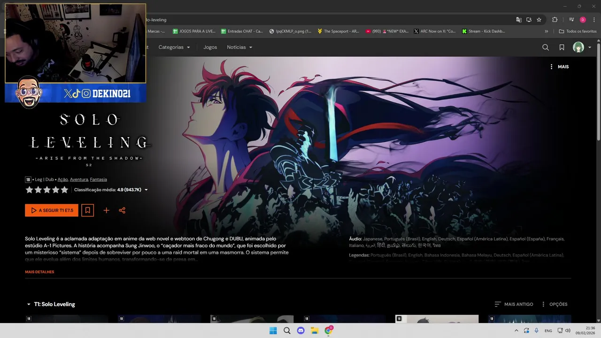The width and height of the screenshot is (601, 338).
Task: Show more bookmarks via the double chevron
Action: click(x=546, y=31)
